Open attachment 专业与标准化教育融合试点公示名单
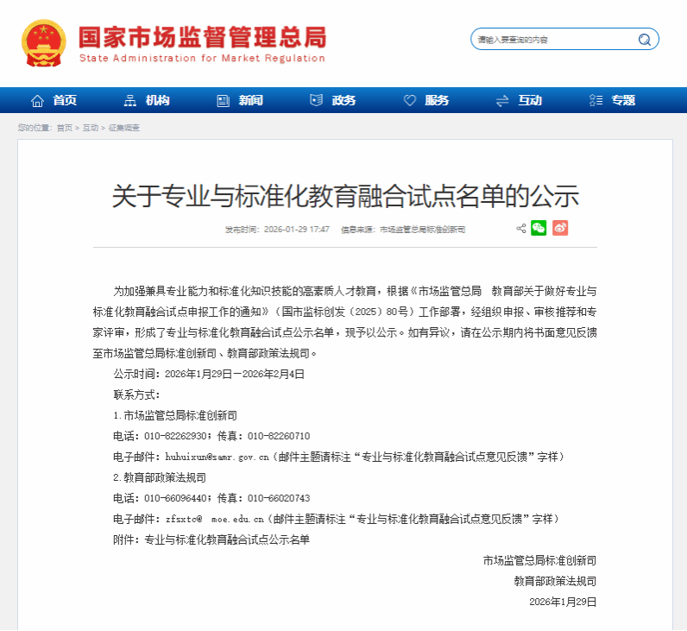Viewport: 687px width, 631px height. click(x=227, y=540)
